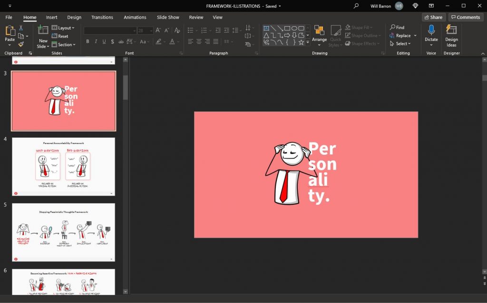Screen dimensions: 487x303
Task: Select the Format Painter brush icon
Action: pyautogui.click(x=21, y=44)
